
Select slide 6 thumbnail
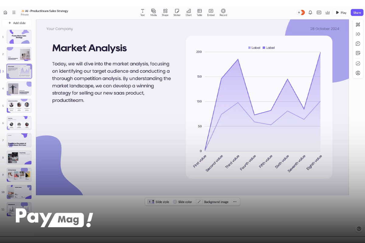(19, 123)
